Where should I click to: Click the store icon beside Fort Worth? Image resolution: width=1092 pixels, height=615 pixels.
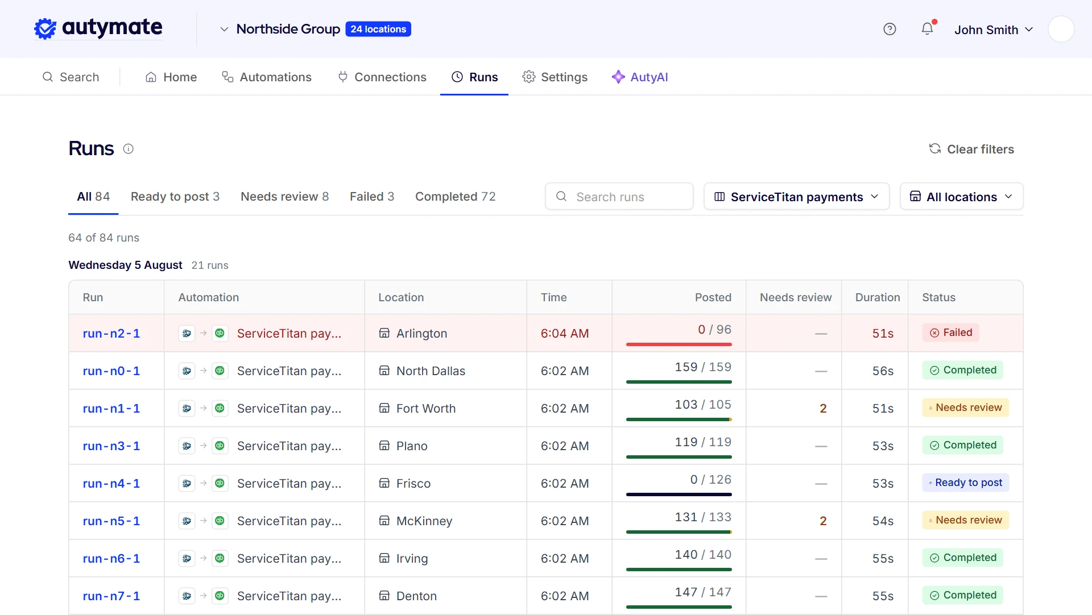click(x=384, y=408)
